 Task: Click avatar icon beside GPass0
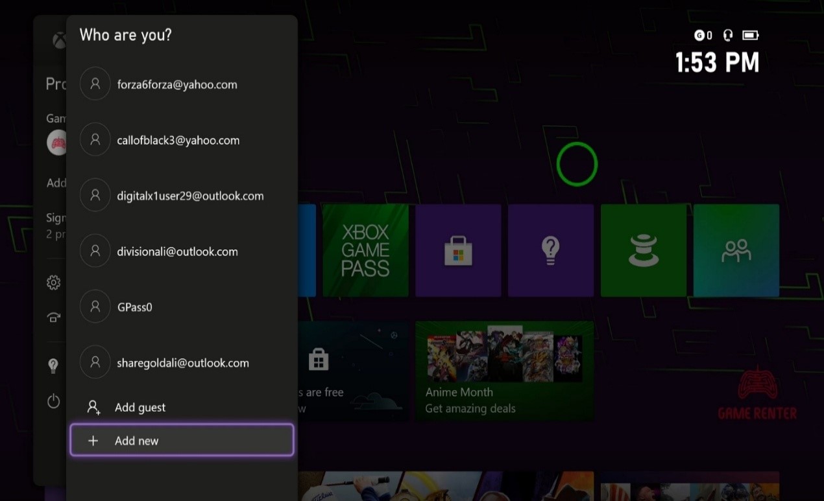(95, 307)
